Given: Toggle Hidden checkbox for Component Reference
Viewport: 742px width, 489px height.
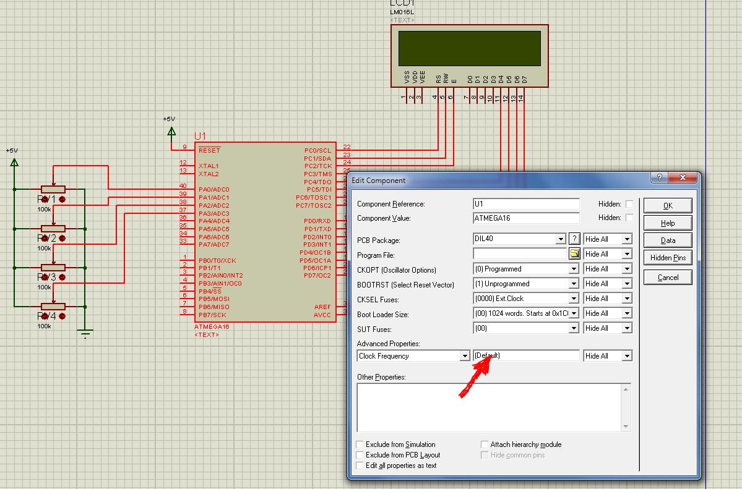Looking at the screenshot, I should point(629,204).
